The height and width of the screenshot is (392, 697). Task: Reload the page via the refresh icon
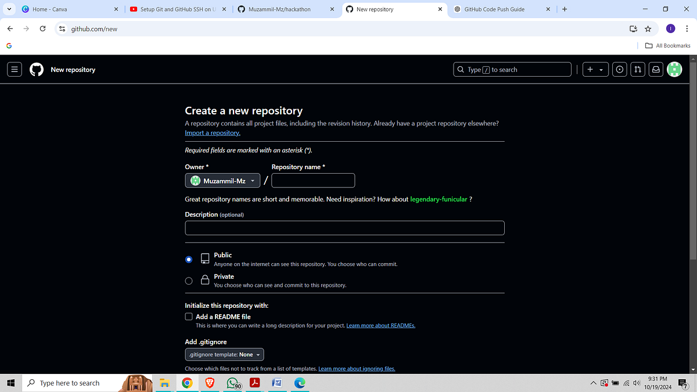click(x=42, y=28)
